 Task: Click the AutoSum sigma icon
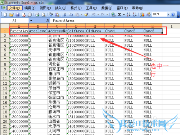[120, 15]
